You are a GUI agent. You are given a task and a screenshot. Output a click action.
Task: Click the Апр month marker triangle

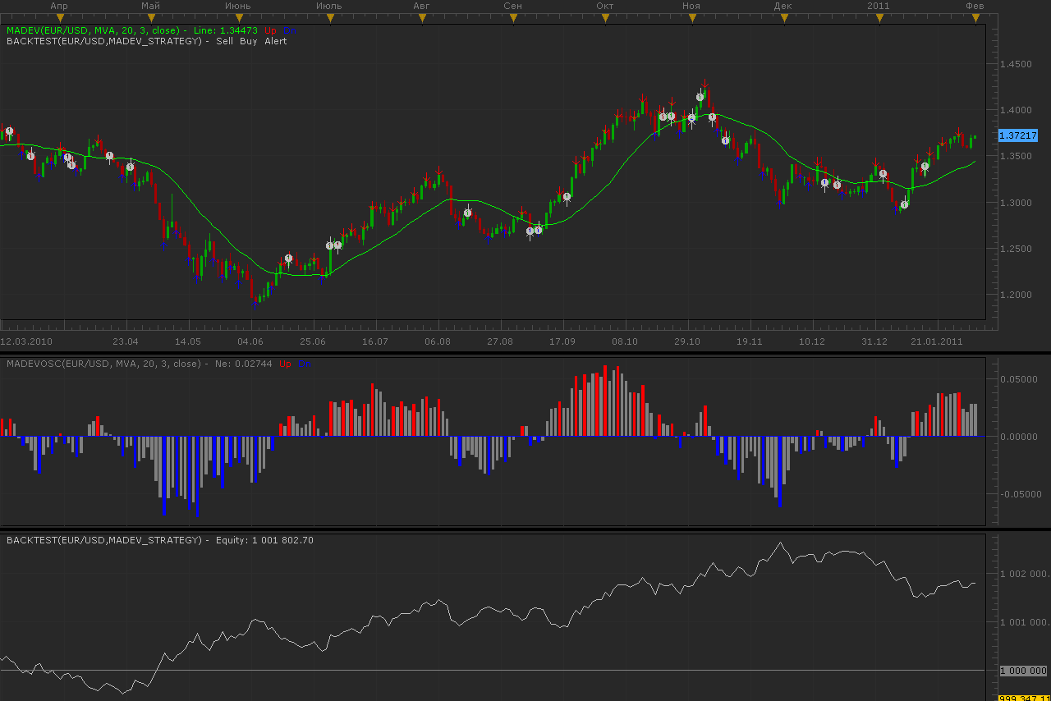(x=58, y=19)
